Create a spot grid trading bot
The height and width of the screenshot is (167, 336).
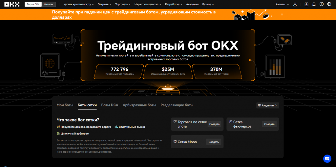[x=214, y=124]
